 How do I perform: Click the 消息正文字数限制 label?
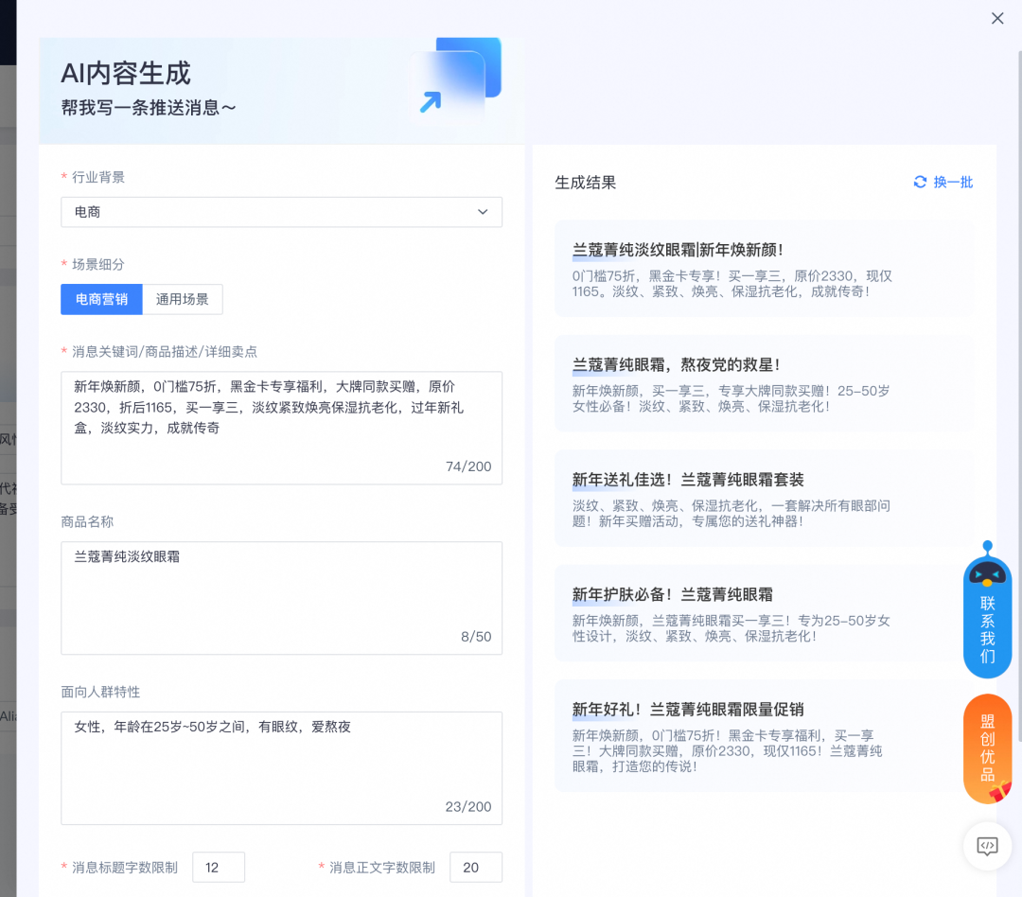click(x=382, y=868)
